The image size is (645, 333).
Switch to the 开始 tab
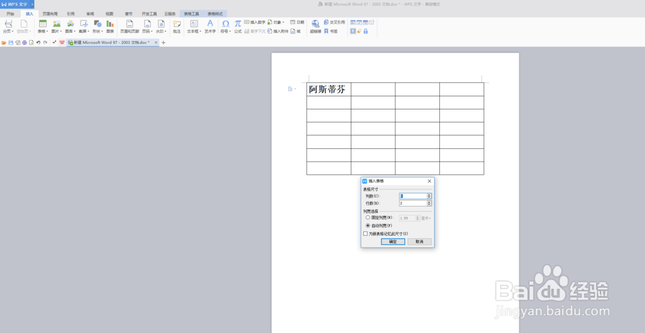click(10, 14)
